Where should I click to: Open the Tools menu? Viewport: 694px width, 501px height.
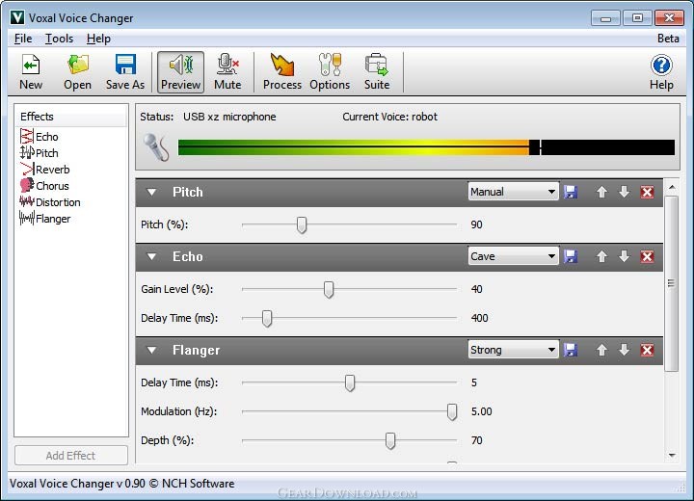pos(59,39)
